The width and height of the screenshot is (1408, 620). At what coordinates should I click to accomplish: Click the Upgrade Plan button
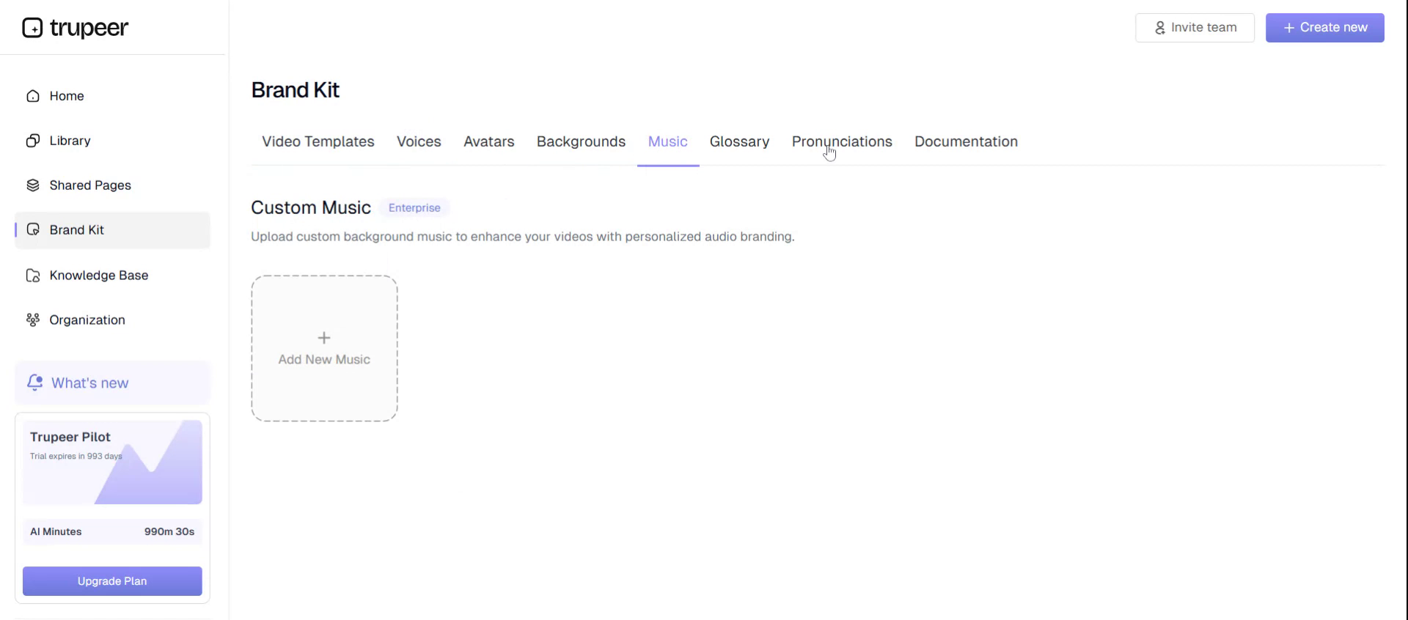(112, 581)
